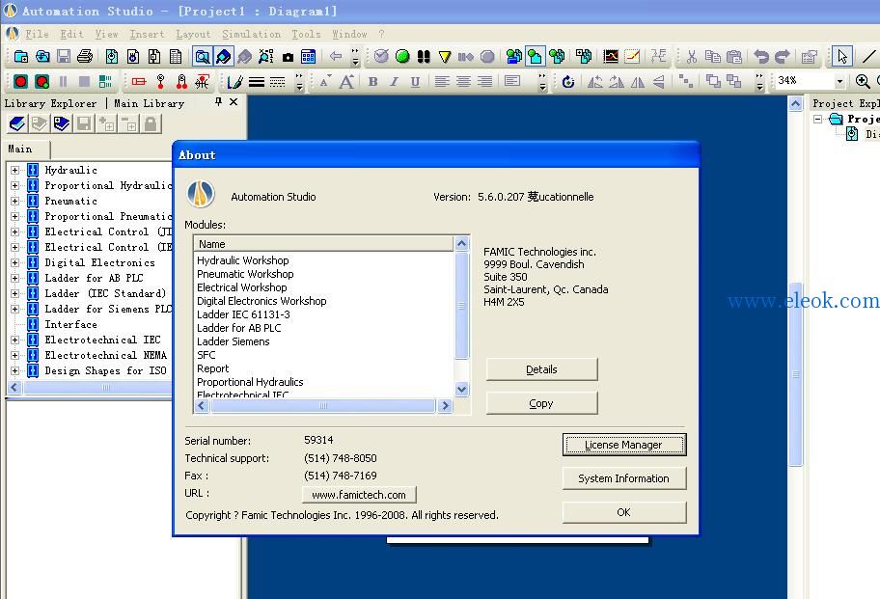
Task: Open the Tools menu
Action: 307,34
